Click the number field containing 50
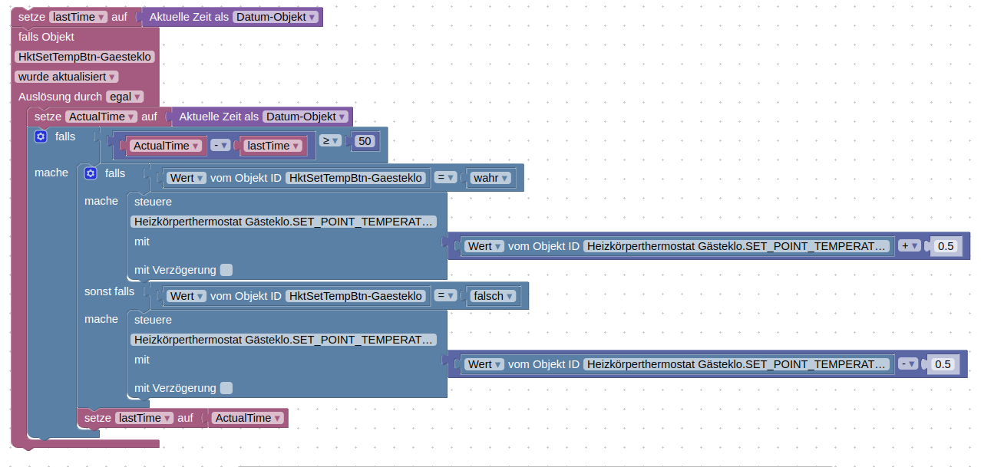 tap(365, 141)
